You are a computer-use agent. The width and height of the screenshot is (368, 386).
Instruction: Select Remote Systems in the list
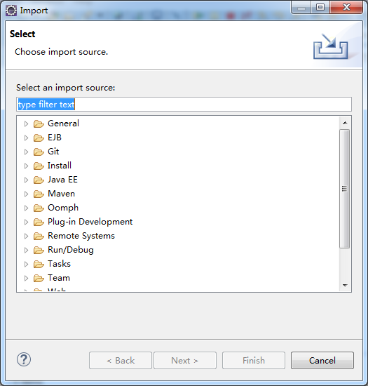click(81, 236)
